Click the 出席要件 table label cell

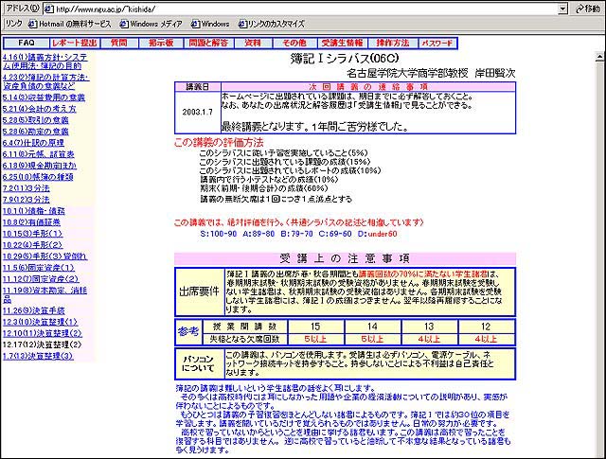click(199, 291)
